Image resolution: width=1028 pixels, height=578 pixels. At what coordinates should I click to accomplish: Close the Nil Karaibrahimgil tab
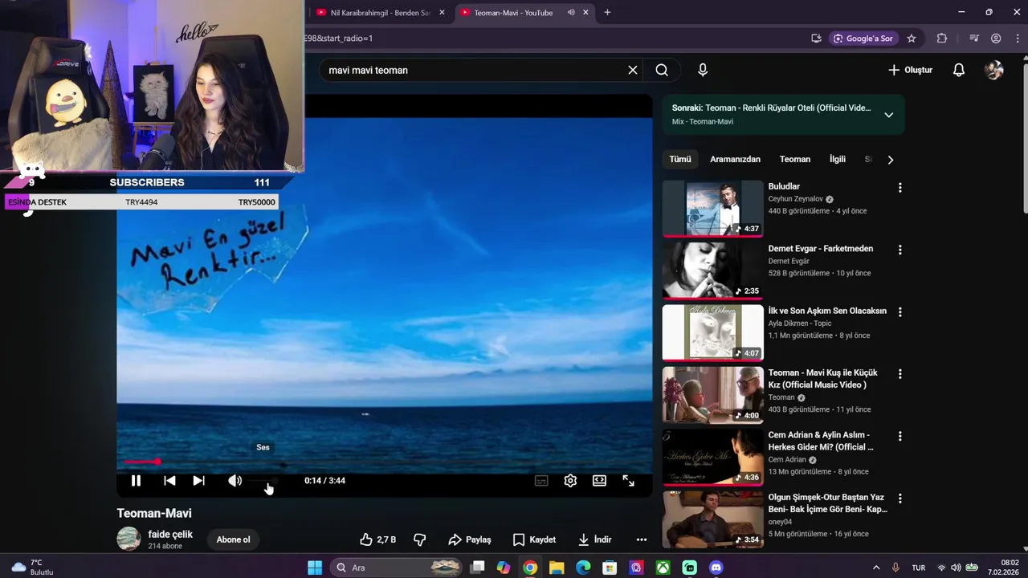pos(442,12)
